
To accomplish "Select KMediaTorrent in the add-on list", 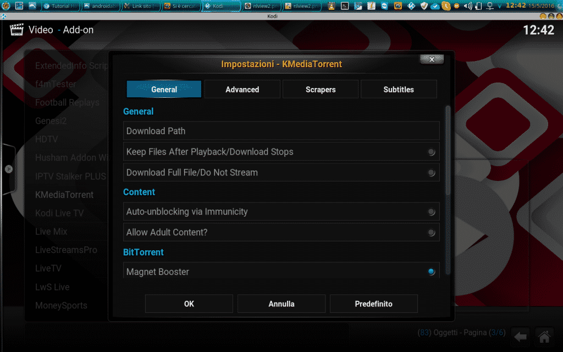I will [x=64, y=194].
